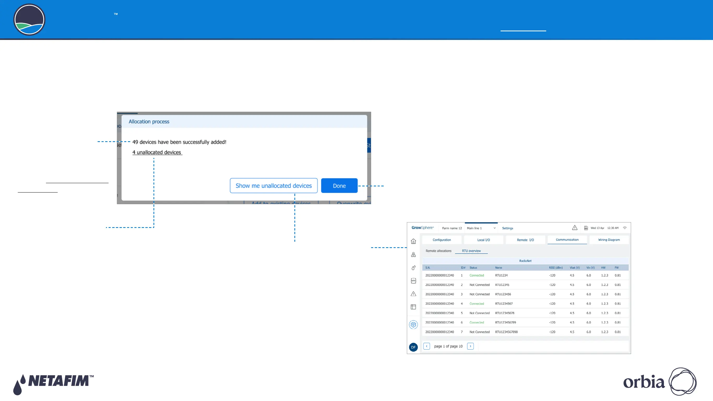
Task: Click the FW column header
Action: (x=616, y=268)
